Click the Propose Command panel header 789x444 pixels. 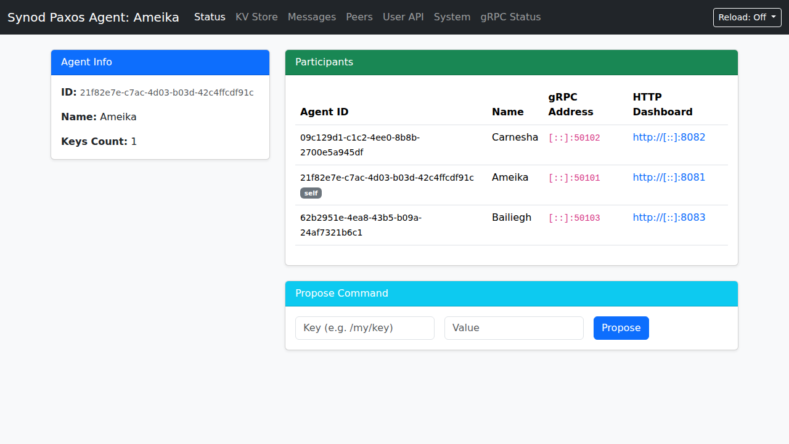(341, 294)
